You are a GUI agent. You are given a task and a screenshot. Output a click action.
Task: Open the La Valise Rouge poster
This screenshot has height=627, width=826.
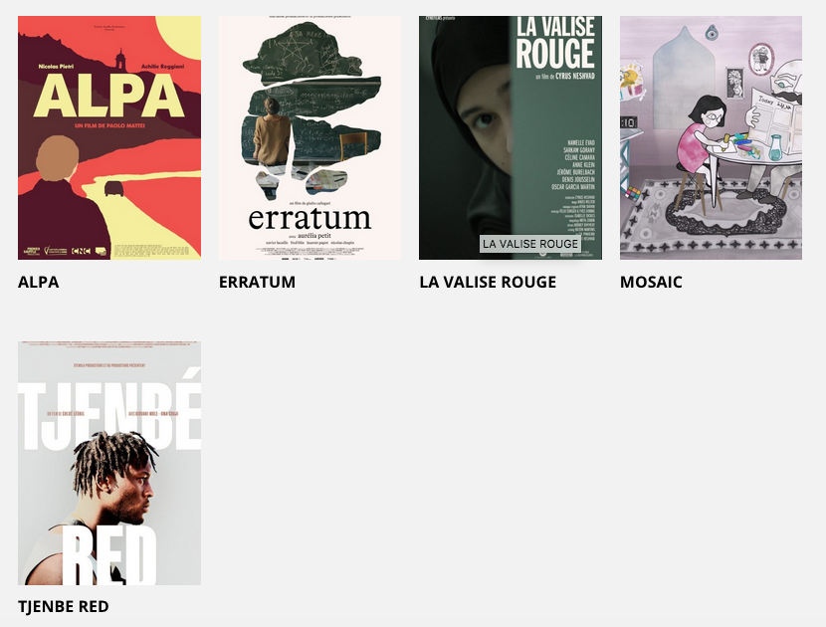click(511, 137)
